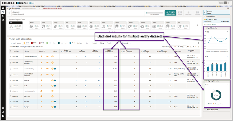This screenshot has height=121, width=233.
Task: Click the 4% Reviewed progress bar
Action: pos(154,13)
